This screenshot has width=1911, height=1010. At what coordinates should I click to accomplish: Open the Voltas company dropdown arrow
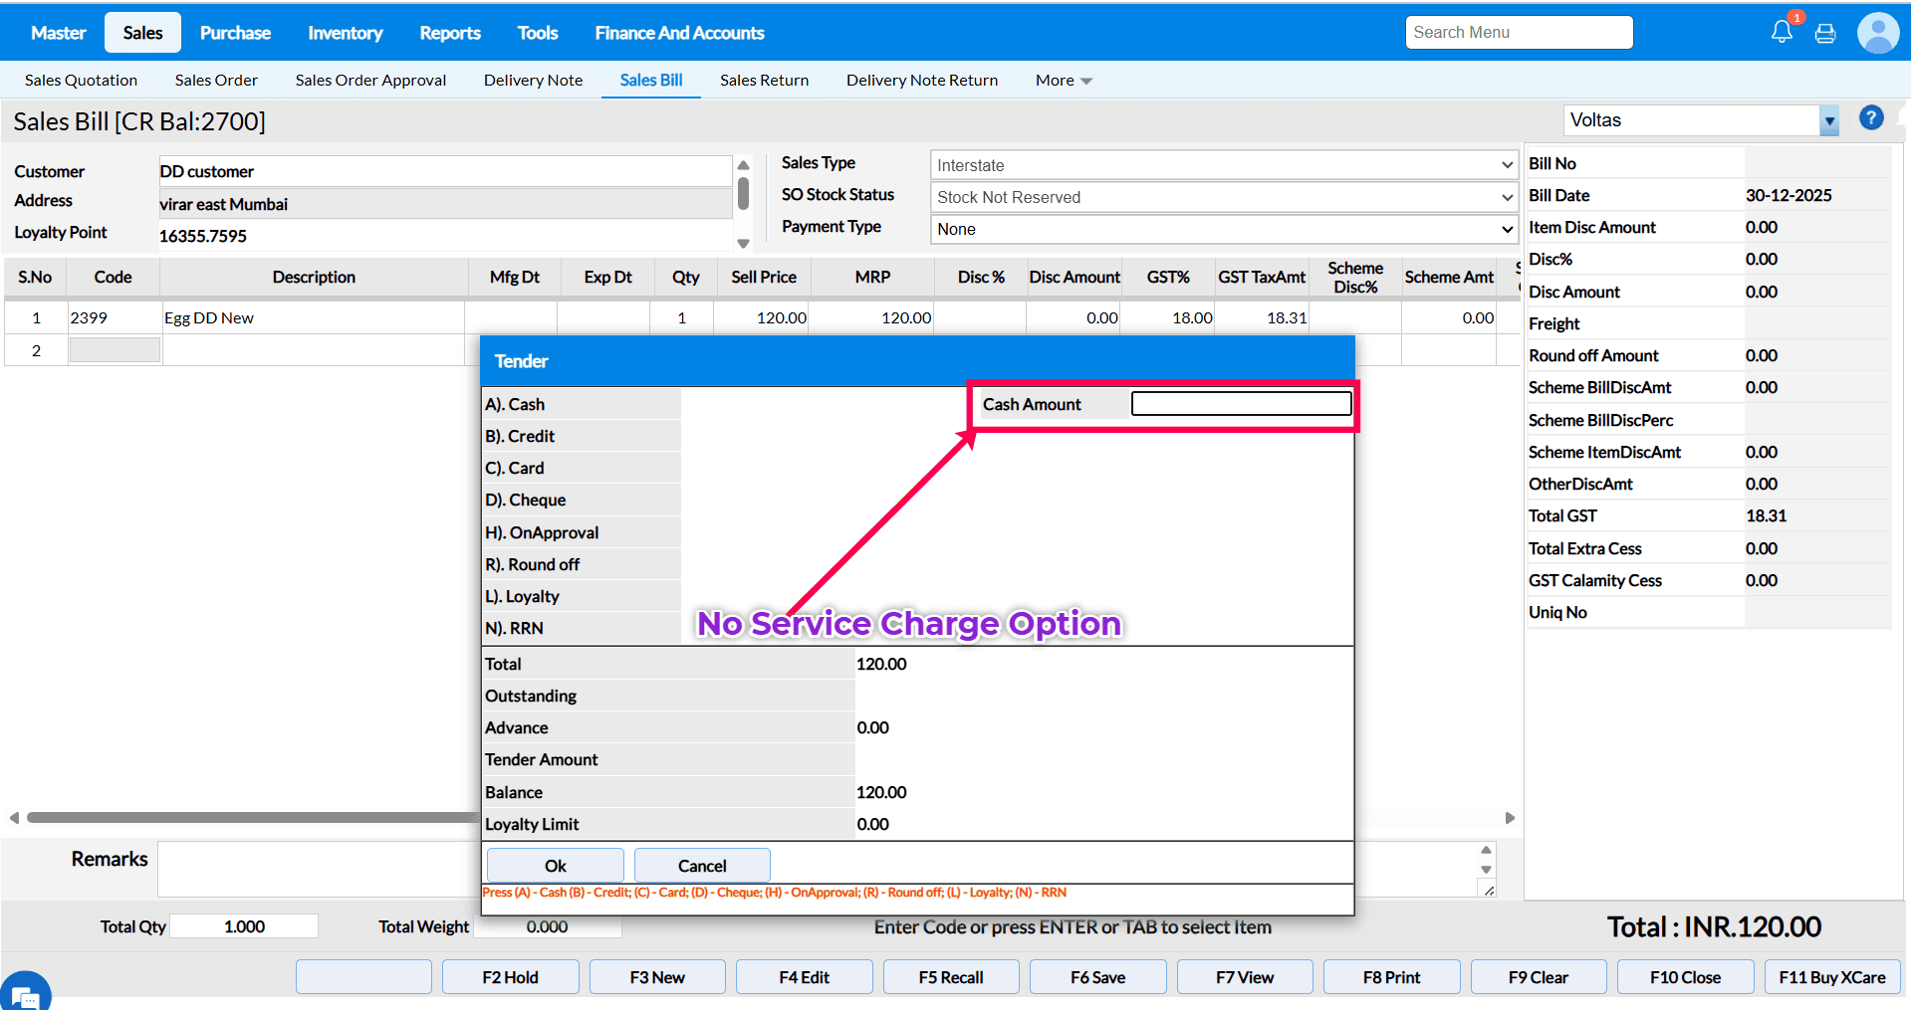[1829, 120]
